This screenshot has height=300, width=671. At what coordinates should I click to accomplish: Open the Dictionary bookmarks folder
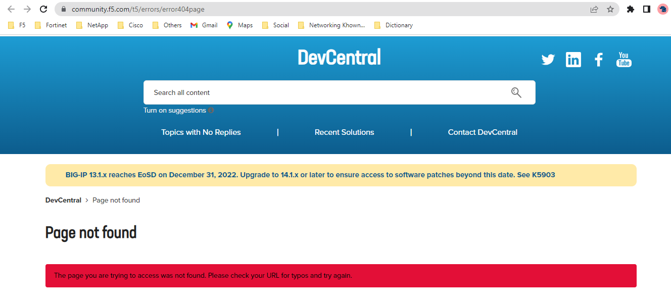coord(394,25)
